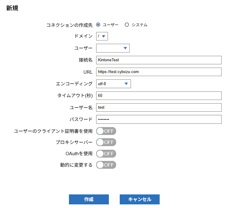Enable ユーザーのクライアント証明書を使用 toggle

[106, 131]
